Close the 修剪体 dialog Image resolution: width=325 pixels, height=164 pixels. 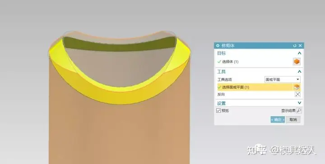300,46
